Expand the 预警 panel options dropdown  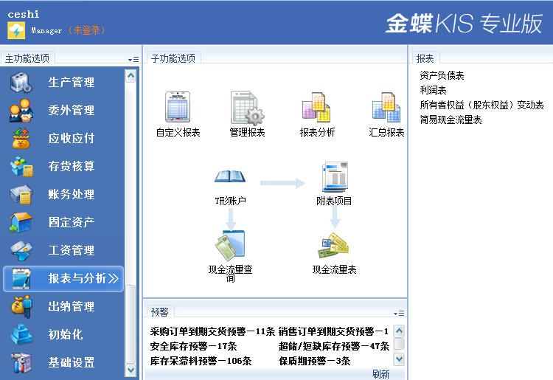click(399, 313)
